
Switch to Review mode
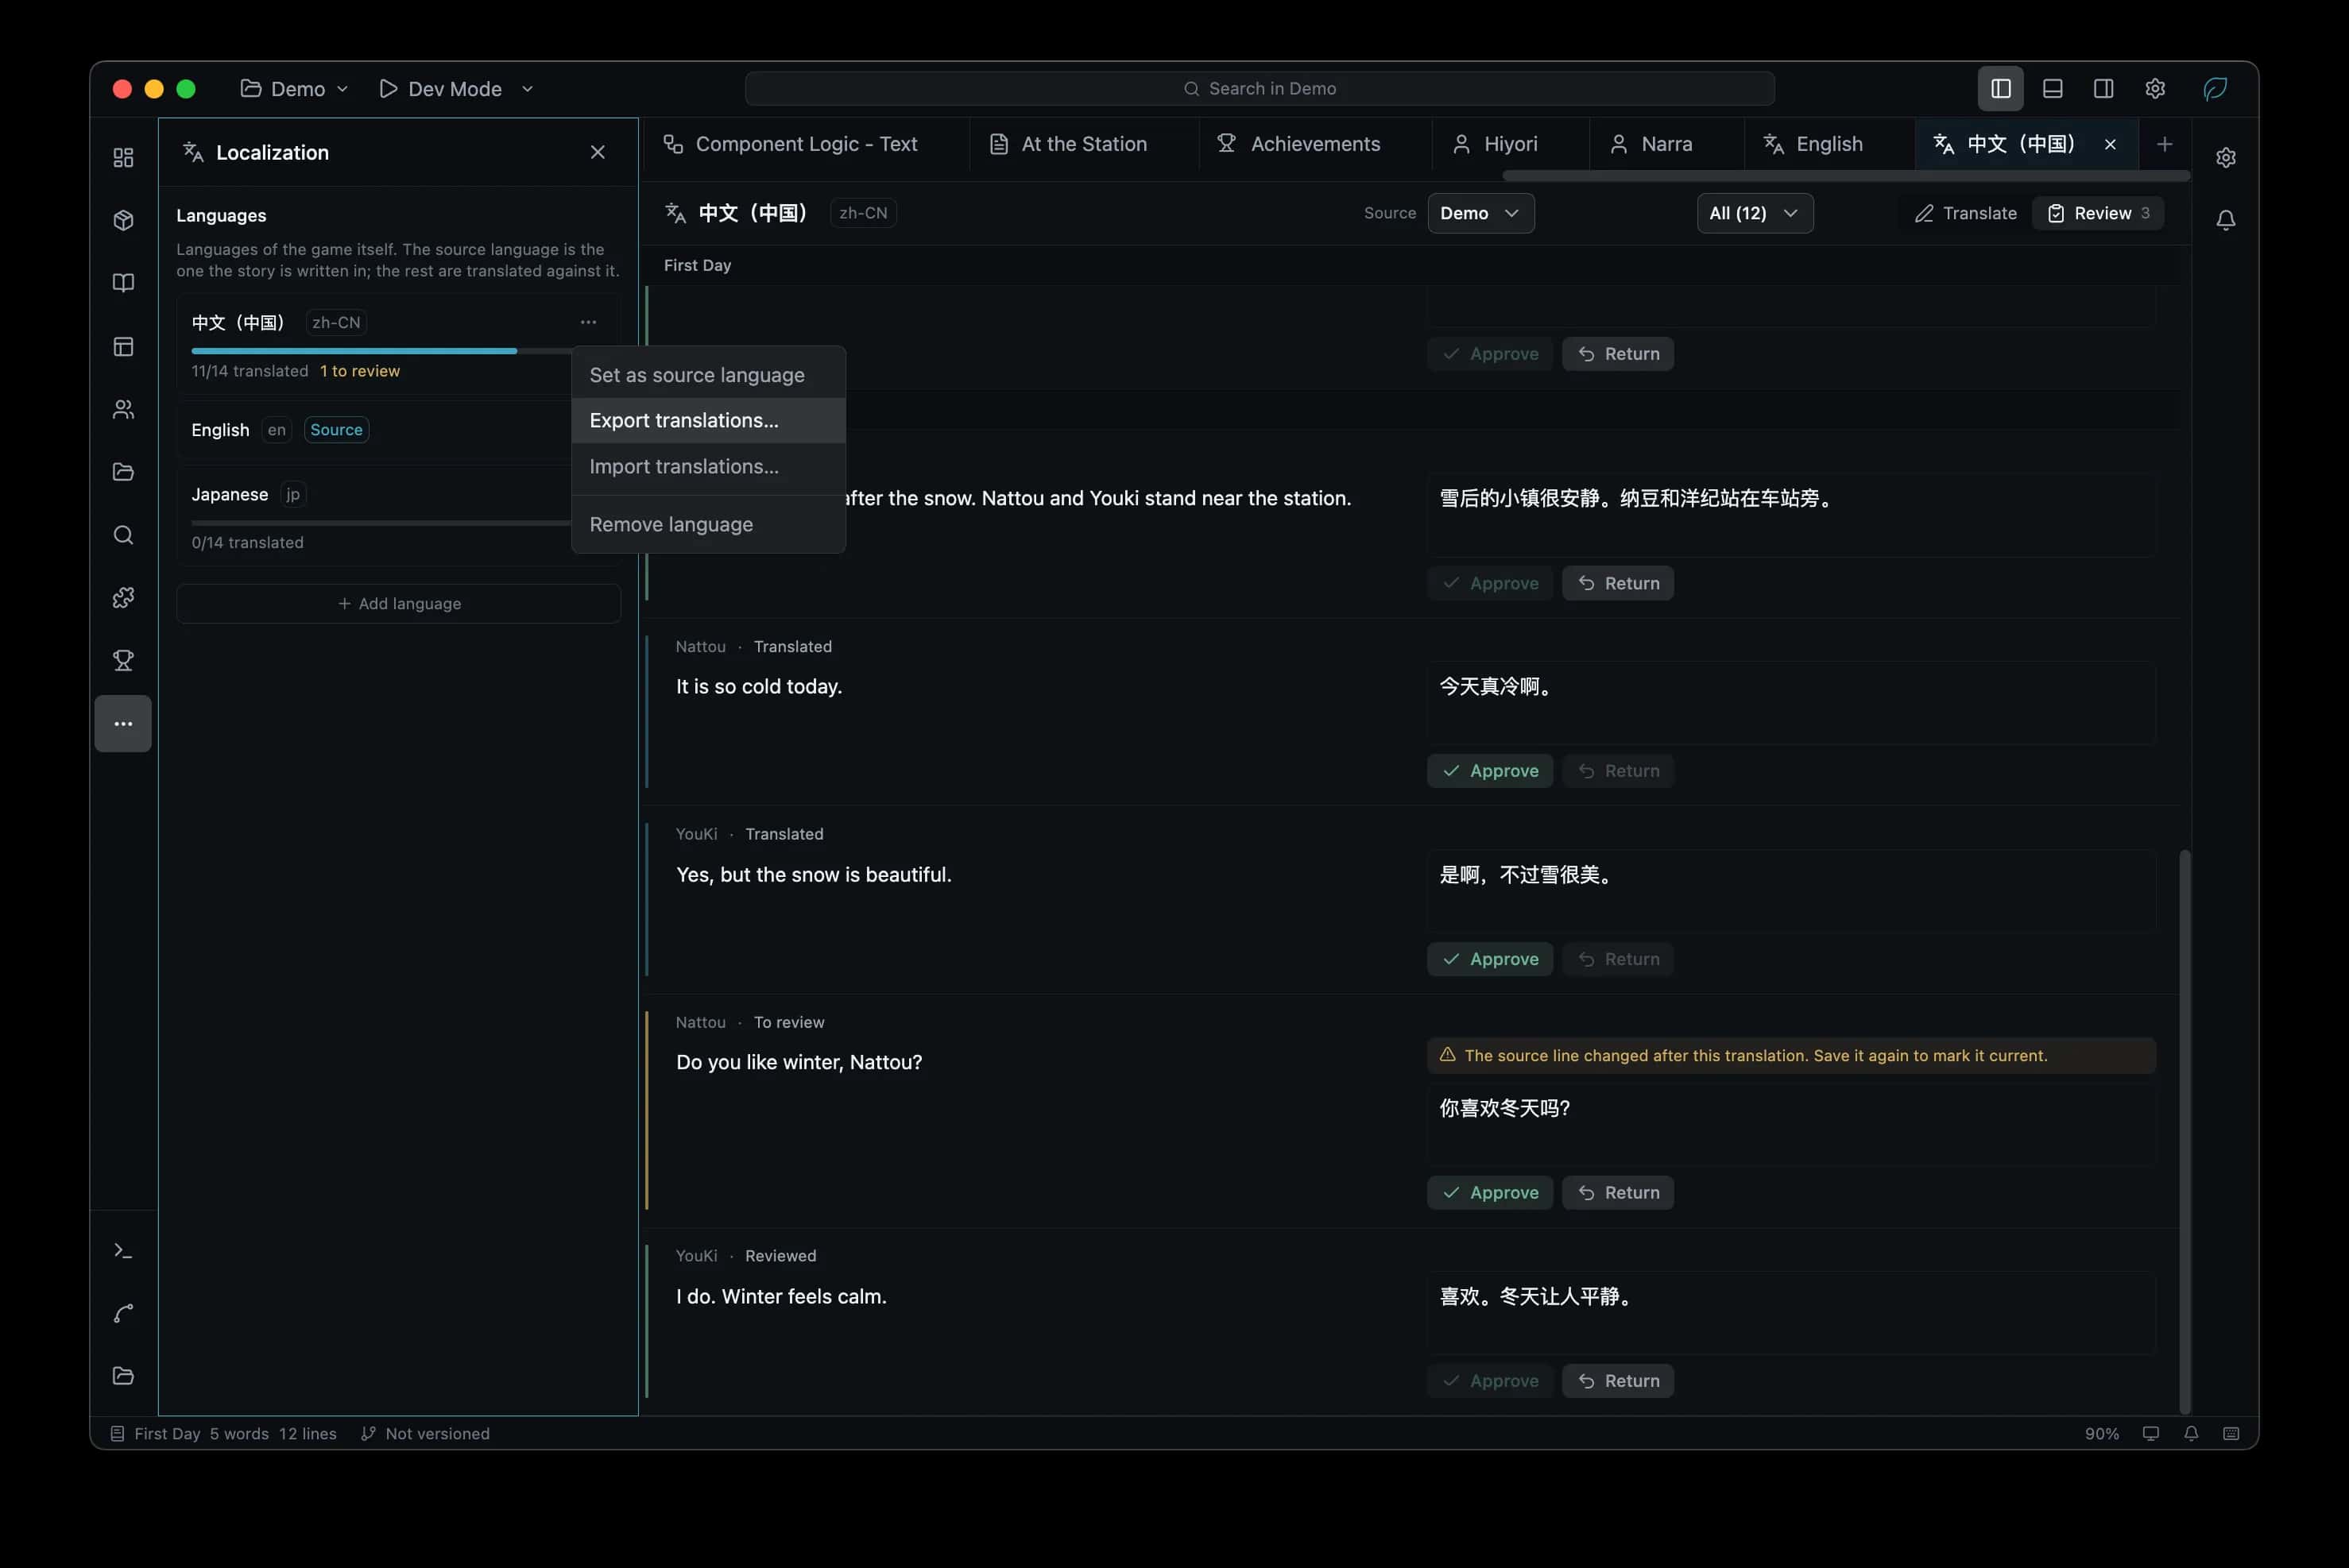click(x=2097, y=213)
